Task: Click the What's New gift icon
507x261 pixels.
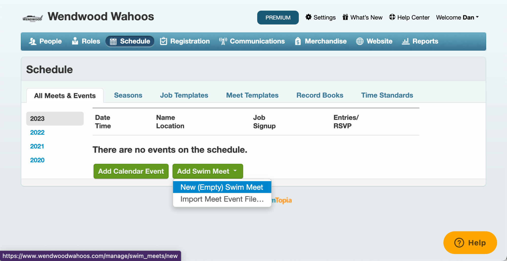Action: point(345,17)
